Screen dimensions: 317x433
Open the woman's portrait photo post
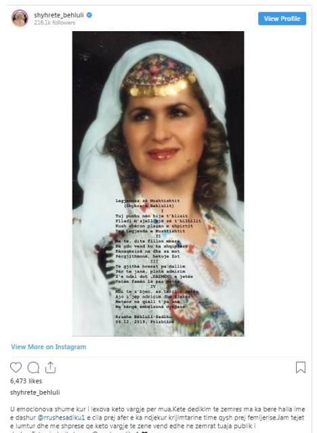pyautogui.click(x=158, y=183)
